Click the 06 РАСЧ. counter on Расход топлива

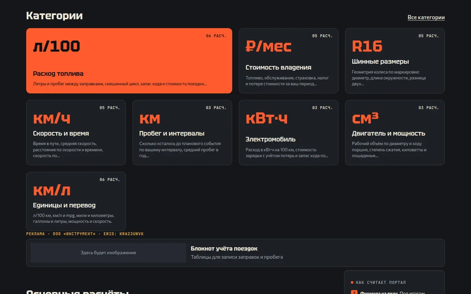pyautogui.click(x=216, y=36)
